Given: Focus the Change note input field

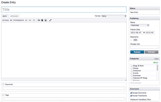Looking at the screenshot, I should (144, 47).
